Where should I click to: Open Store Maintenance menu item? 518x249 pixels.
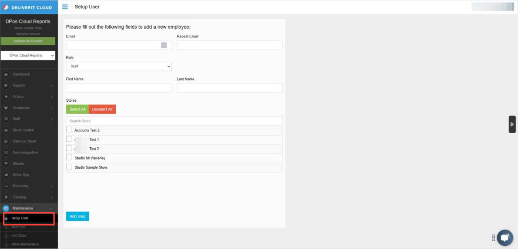(x=25, y=245)
